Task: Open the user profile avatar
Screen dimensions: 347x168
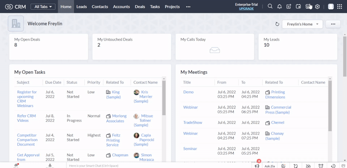Action: (x=331, y=6)
